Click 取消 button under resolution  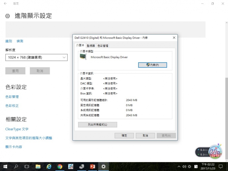(x=40, y=71)
